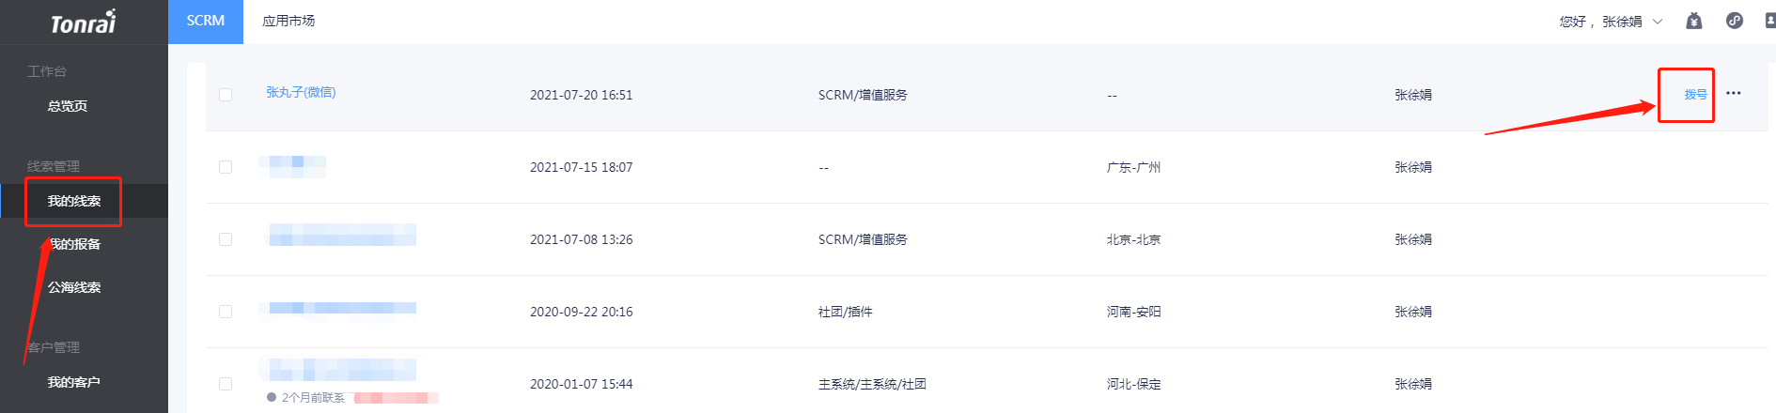Open 总览页 in the sidebar
The height and width of the screenshot is (413, 1776).
tap(68, 106)
